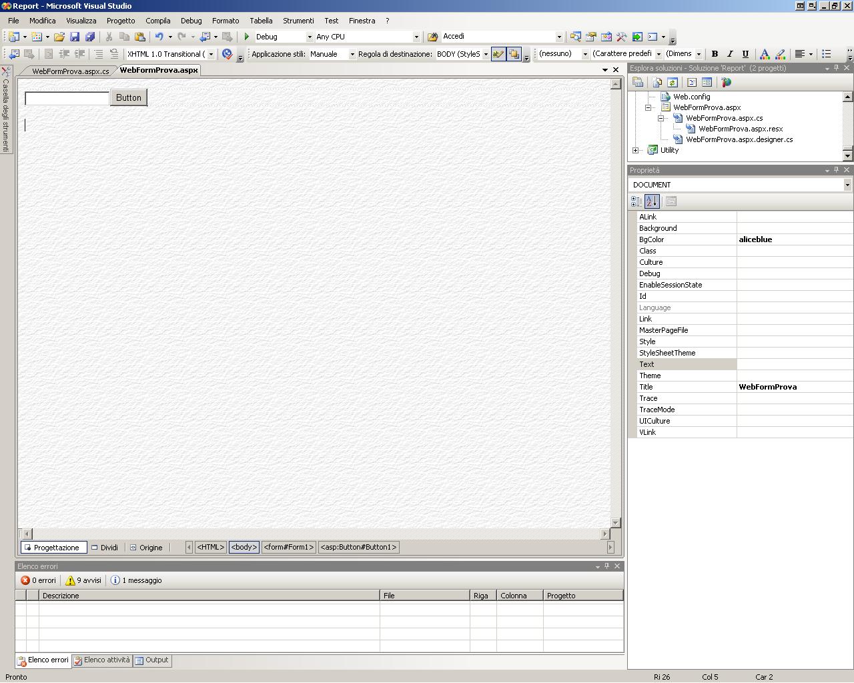Toggle Alphabetical sort in Properties panel
The width and height of the screenshot is (854, 683).
coord(652,201)
